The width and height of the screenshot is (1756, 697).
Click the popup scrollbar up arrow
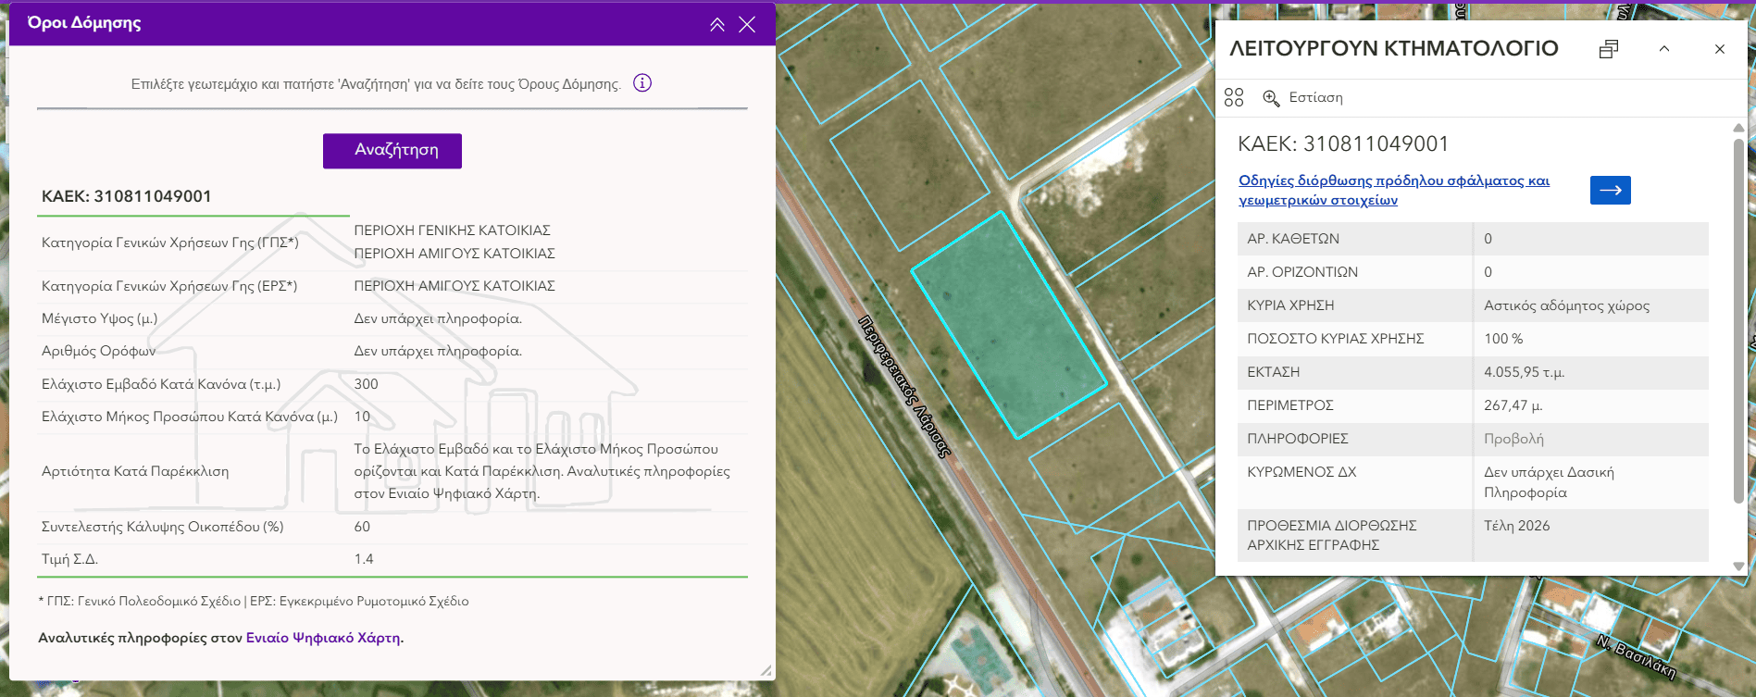click(x=1738, y=129)
